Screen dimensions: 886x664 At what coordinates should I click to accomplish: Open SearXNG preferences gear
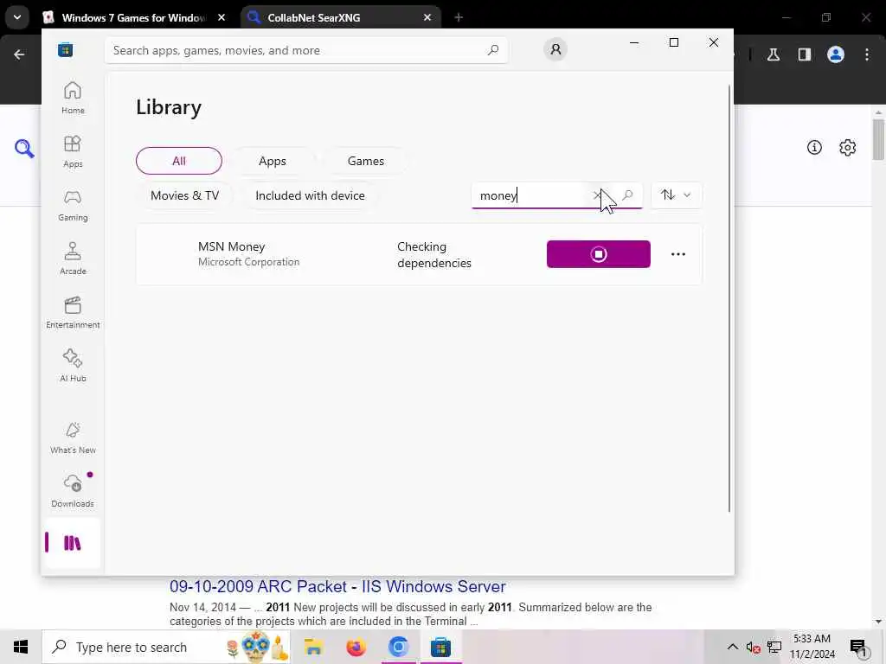pos(847,148)
